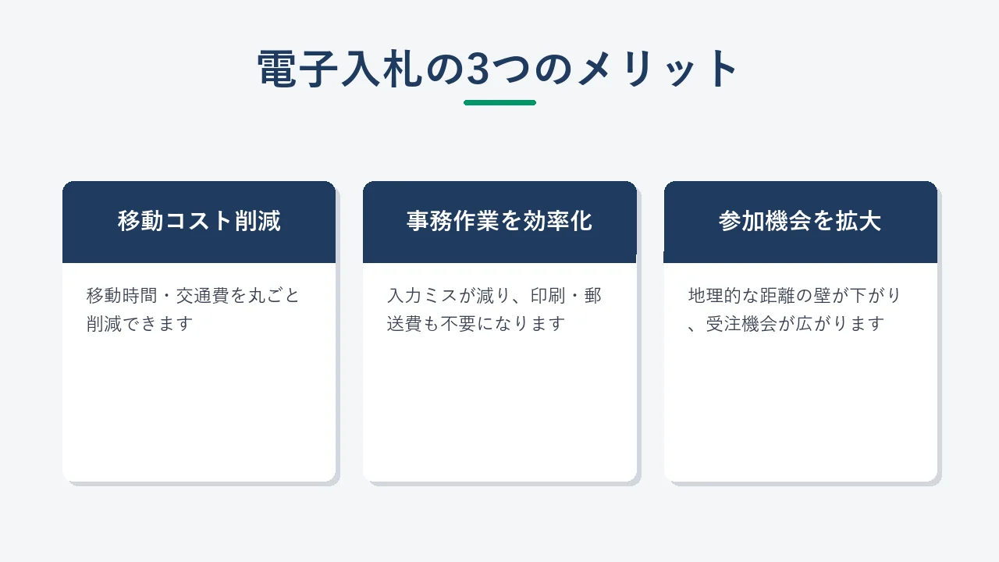Click the text 、受注機会が広がります
Image resolution: width=999 pixels, height=562 pixels.
point(786,323)
